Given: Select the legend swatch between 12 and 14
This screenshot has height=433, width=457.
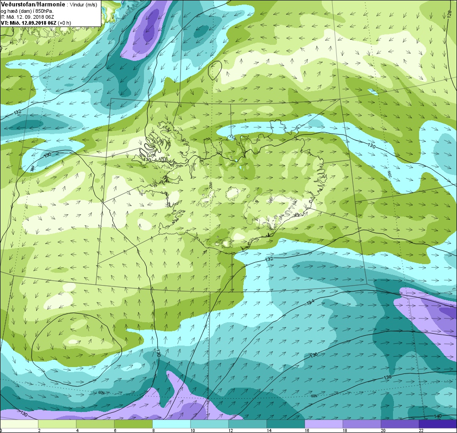Looking at the screenshot, I should (247, 424).
